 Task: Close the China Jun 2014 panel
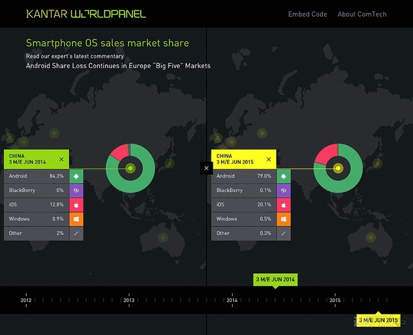pos(61,159)
